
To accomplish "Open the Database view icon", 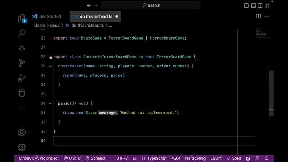I will [22, 93].
